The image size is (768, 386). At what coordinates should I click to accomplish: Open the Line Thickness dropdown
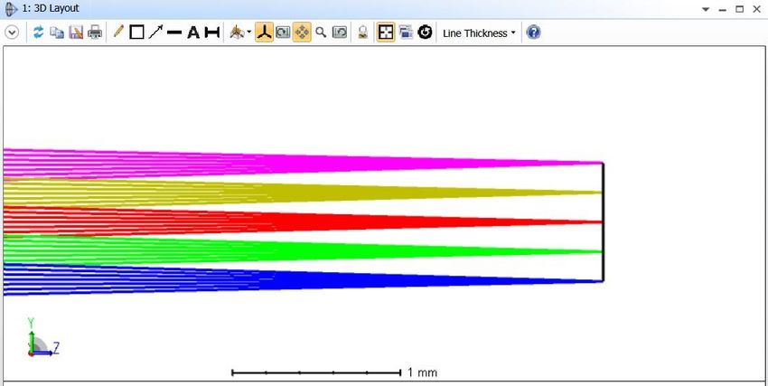[x=479, y=33]
